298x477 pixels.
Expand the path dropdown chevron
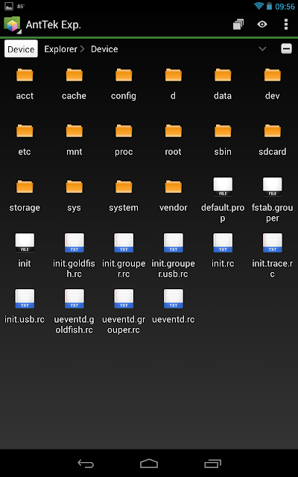tap(262, 48)
